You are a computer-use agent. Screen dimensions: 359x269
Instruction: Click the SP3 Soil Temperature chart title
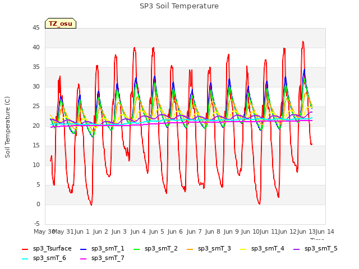point(179,6)
